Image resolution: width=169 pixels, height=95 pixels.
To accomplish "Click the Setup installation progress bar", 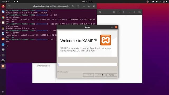I will 87,64.
